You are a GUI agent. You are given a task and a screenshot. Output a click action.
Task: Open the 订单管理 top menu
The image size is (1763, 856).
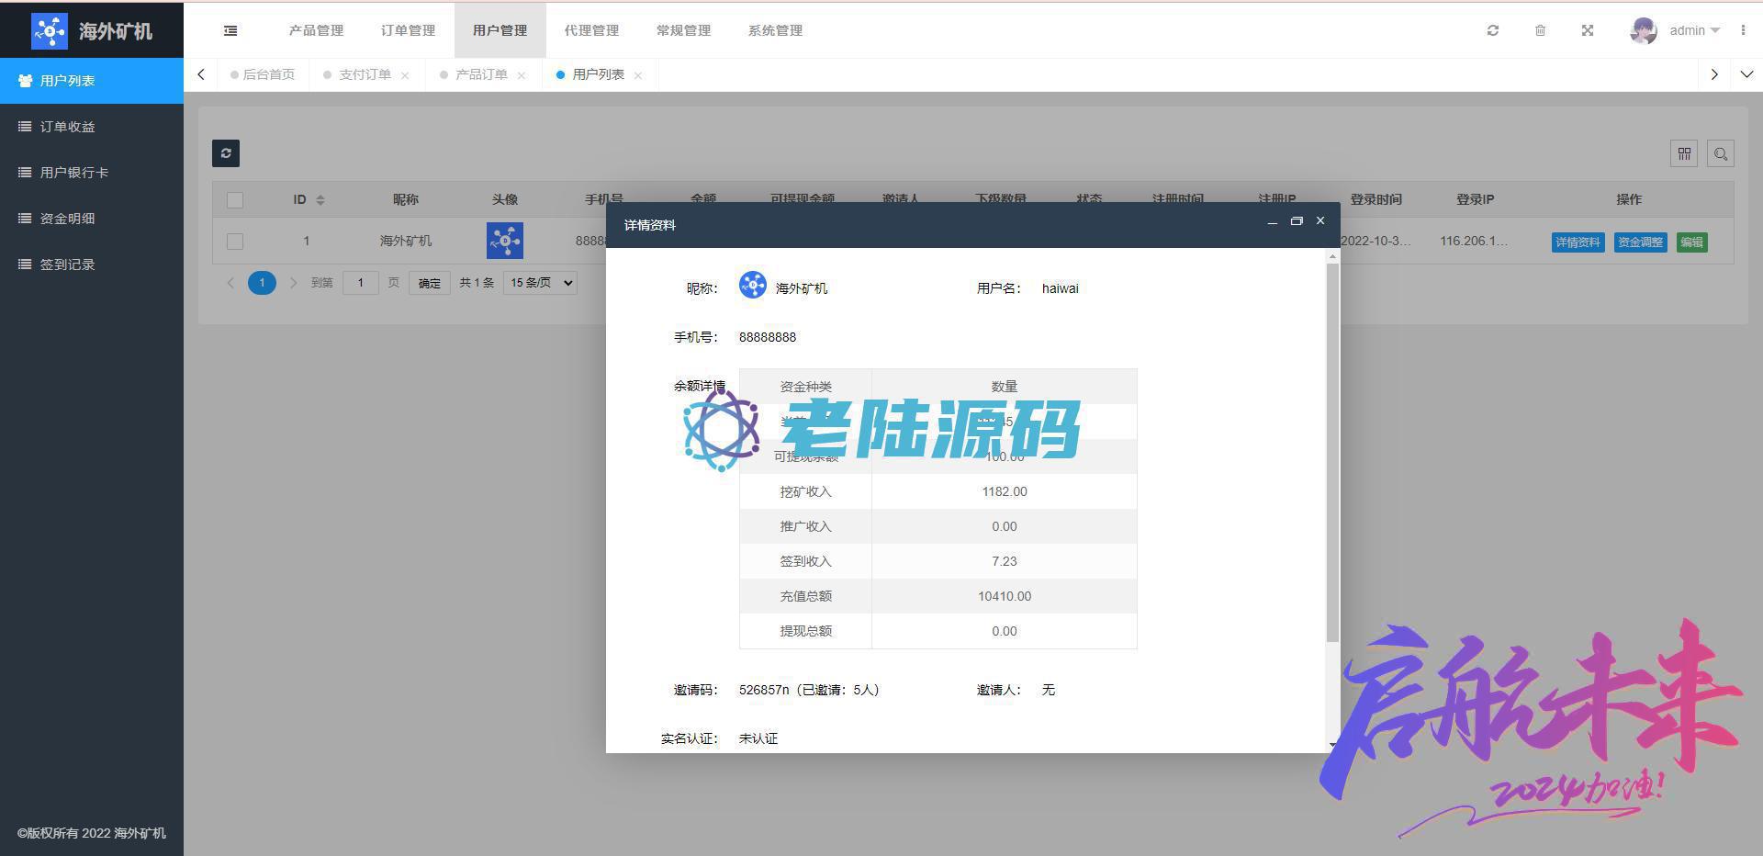pyautogui.click(x=409, y=30)
